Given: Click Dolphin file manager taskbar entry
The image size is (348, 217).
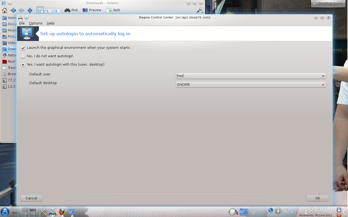Looking at the screenshot, I should (72, 212).
